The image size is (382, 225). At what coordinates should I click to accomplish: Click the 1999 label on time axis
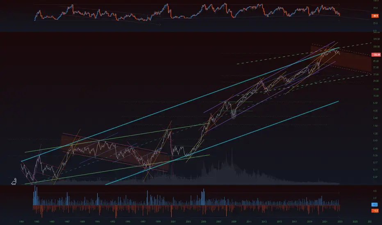tap(158, 222)
